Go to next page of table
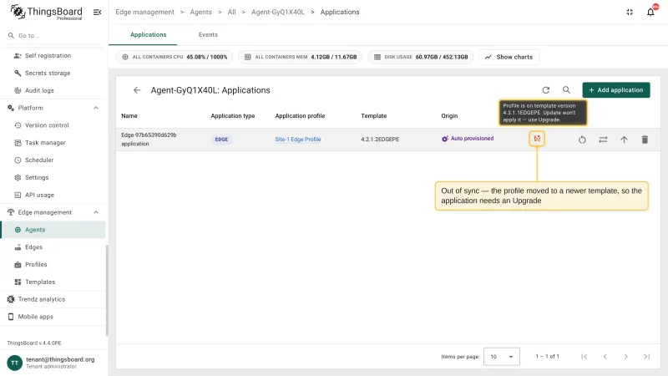668x376 pixels. [x=625, y=357]
